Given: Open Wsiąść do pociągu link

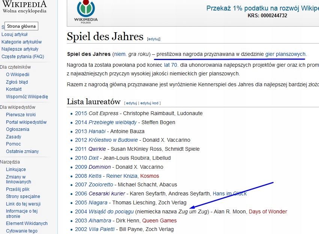Looking at the screenshot, I should (111, 211).
